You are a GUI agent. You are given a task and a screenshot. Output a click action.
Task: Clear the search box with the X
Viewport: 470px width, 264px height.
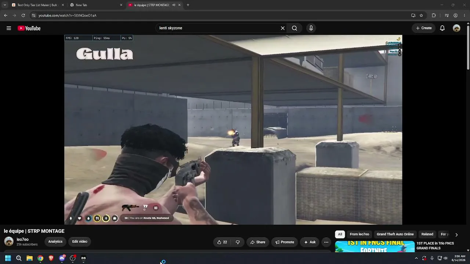tap(283, 28)
